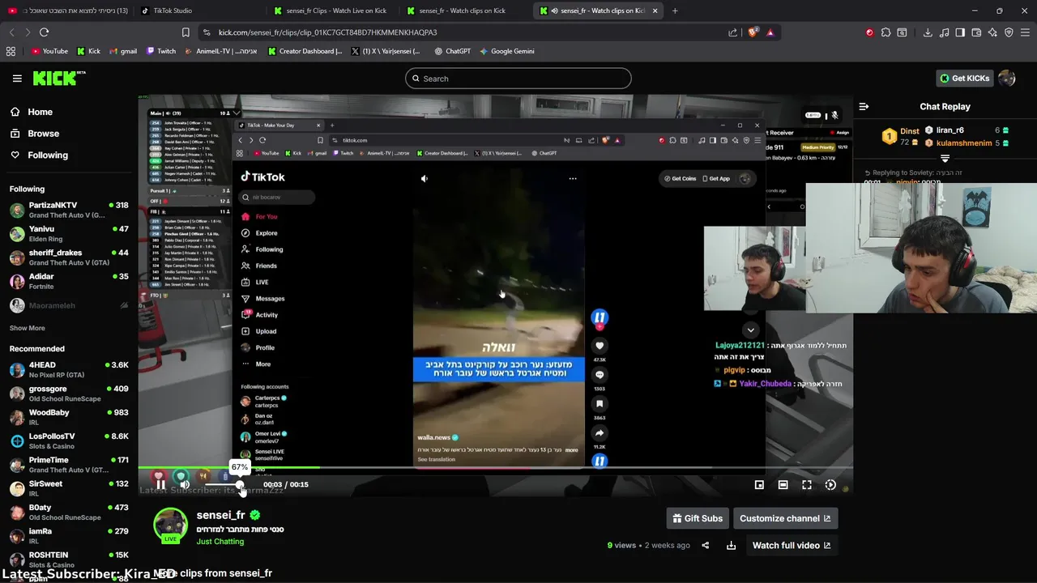The width and height of the screenshot is (1037, 583).
Task: Open Brave Shields icon
Action: click(753, 32)
